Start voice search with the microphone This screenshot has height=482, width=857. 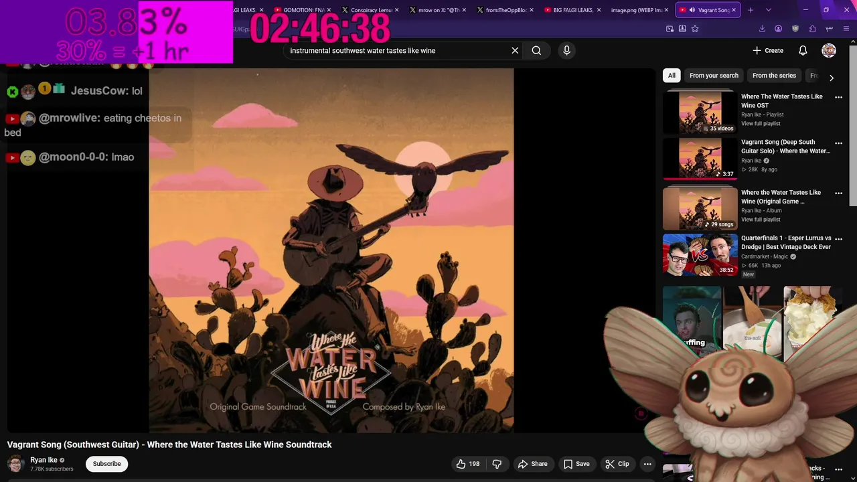tap(566, 50)
